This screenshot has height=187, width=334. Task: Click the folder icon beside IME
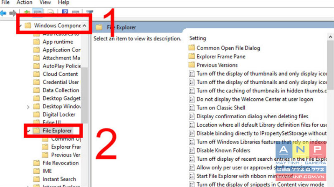[x=37, y=171]
